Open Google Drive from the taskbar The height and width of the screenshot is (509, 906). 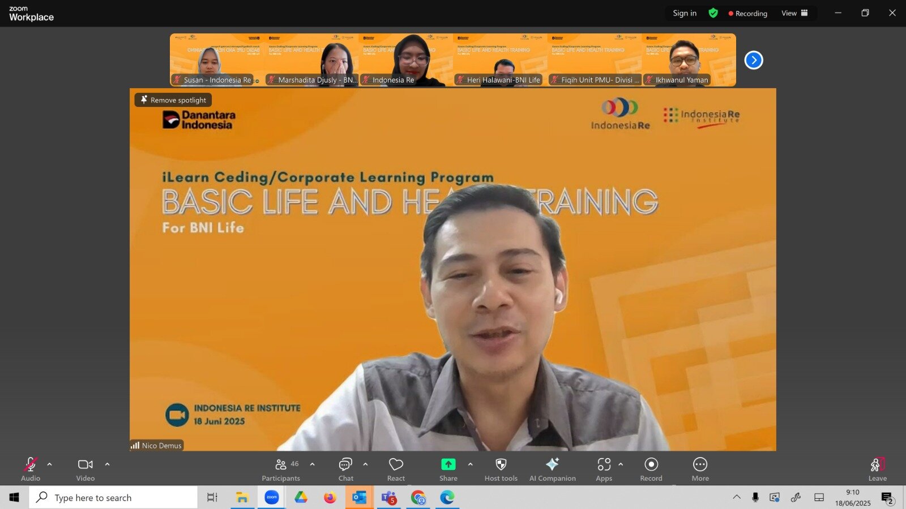click(x=301, y=498)
